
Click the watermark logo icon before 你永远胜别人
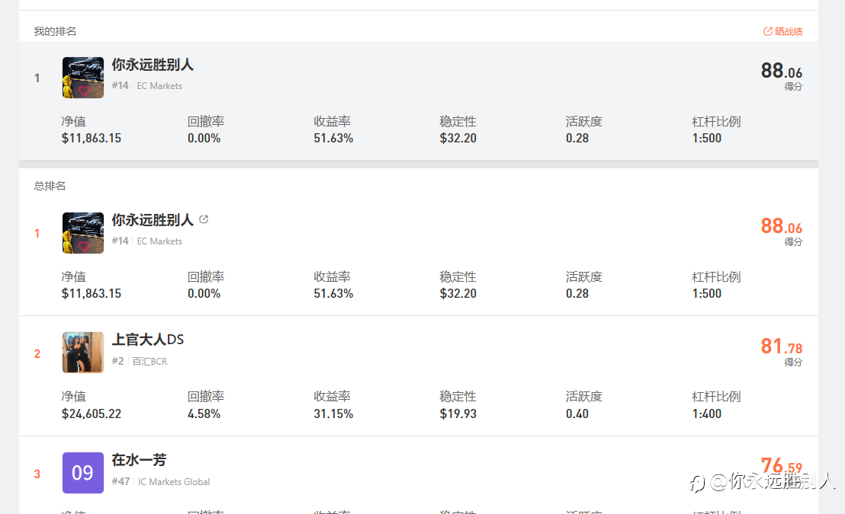click(x=697, y=482)
